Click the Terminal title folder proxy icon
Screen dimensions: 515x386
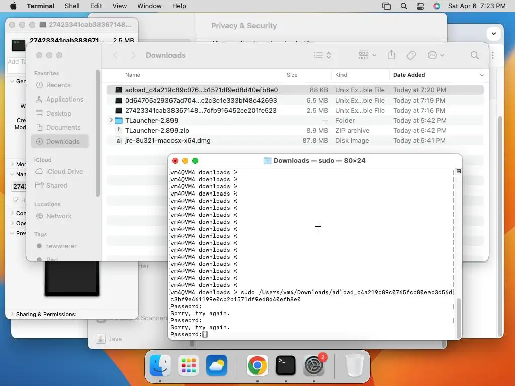point(268,160)
